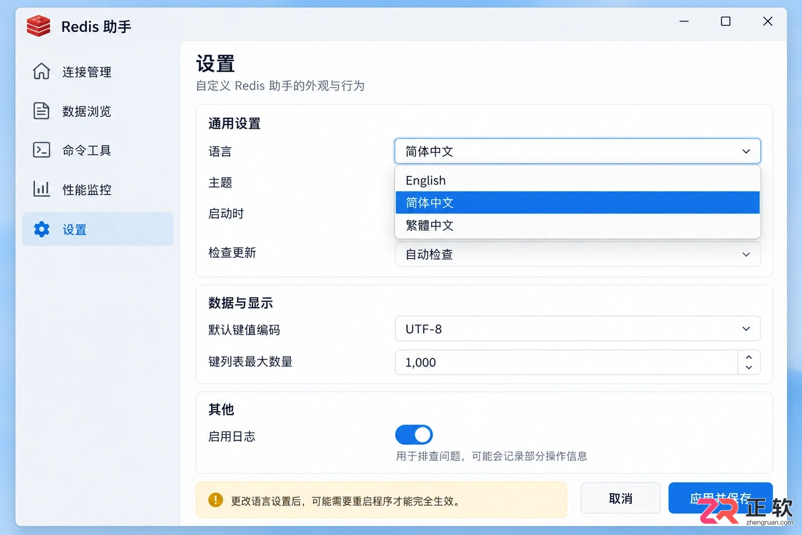
Task: Maximize the Redis 助手 window
Action: click(726, 21)
